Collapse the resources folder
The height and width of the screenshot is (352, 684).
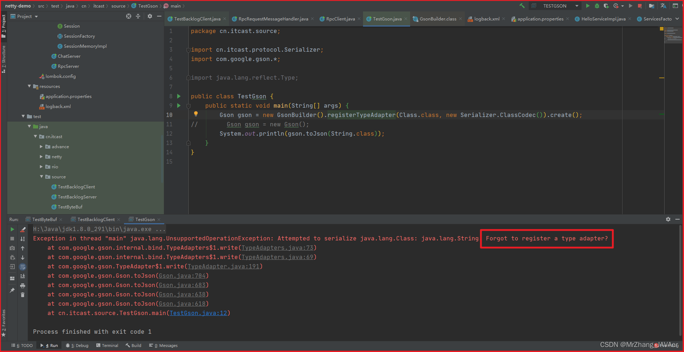tap(29, 86)
